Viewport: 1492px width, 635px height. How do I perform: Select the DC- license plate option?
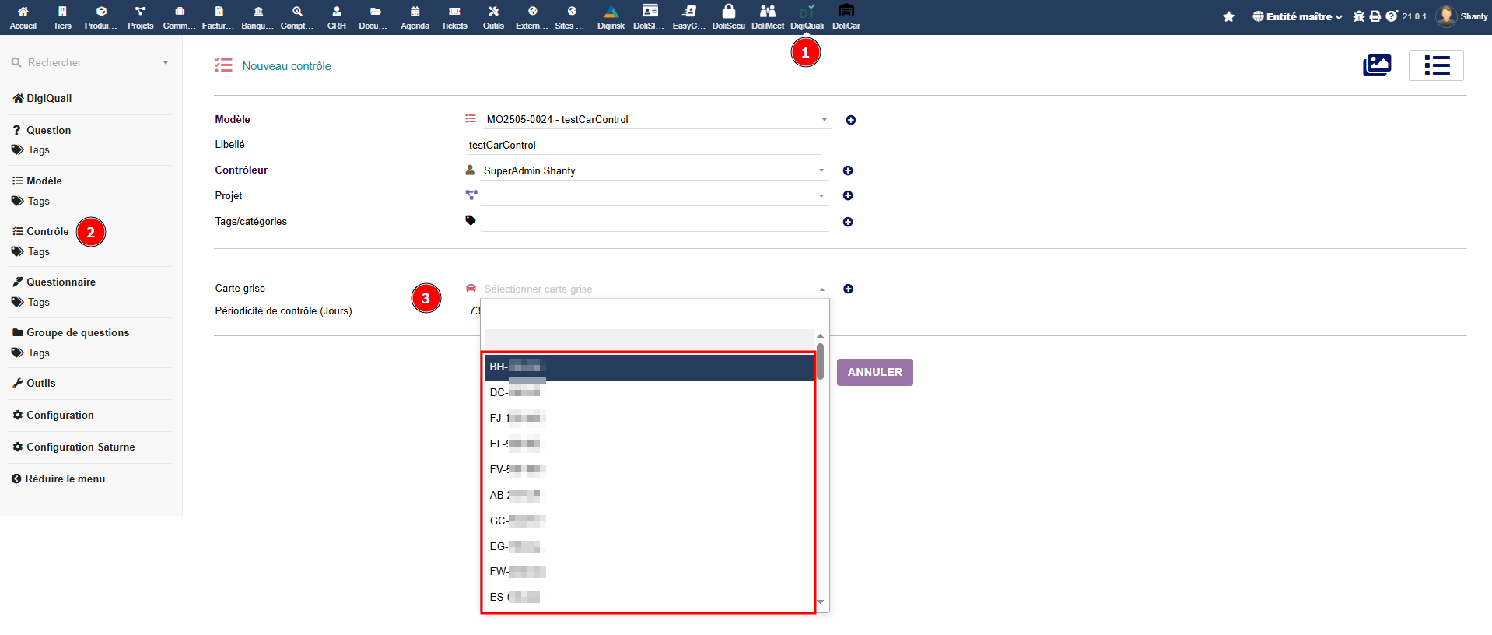click(649, 392)
